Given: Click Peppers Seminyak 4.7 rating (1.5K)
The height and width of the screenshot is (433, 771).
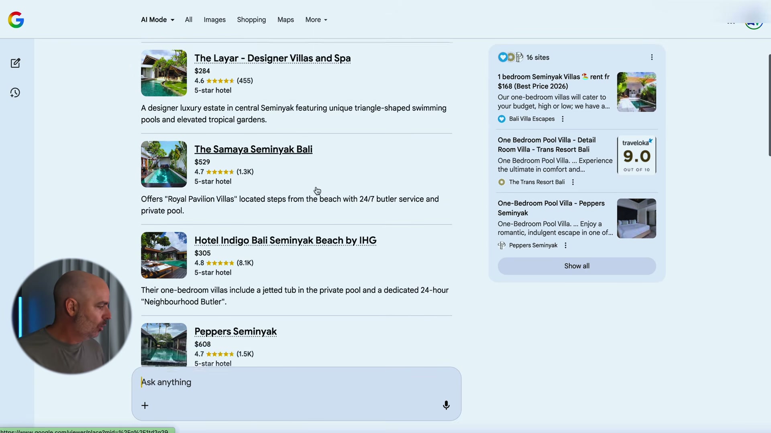Looking at the screenshot, I should 224,354.
